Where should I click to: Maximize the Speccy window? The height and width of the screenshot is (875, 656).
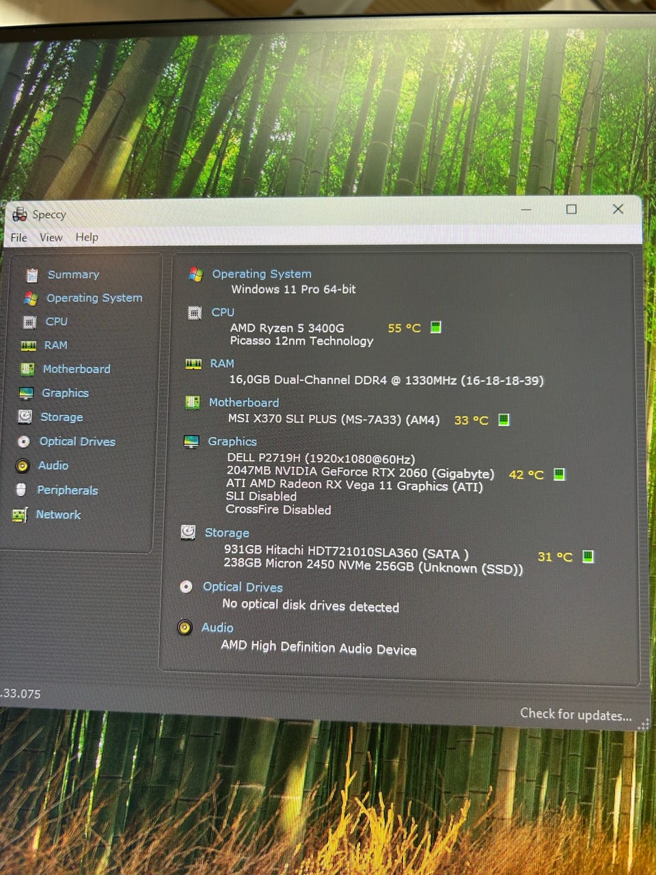571,209
